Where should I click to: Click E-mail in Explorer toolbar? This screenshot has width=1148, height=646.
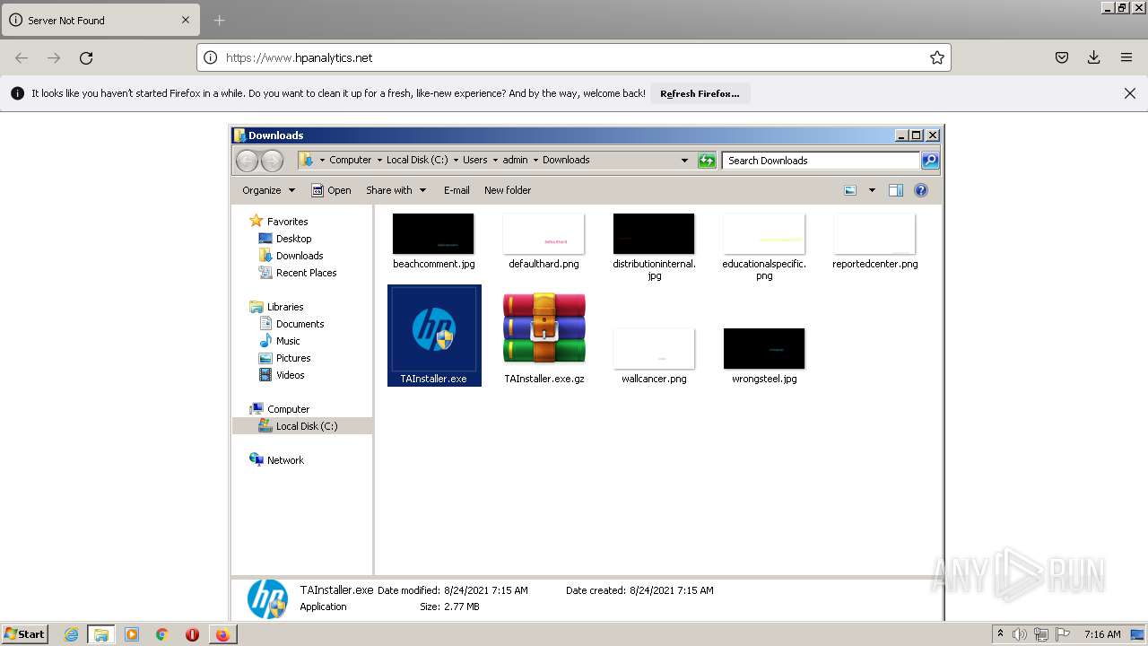pyautogui.click(x=457, y=190)
